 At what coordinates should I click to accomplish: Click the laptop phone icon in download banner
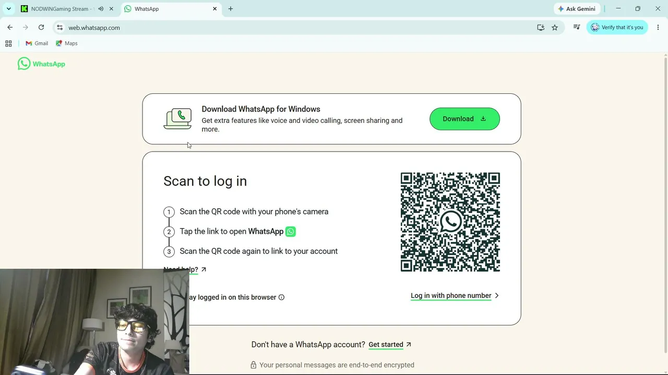coord(177,119)
